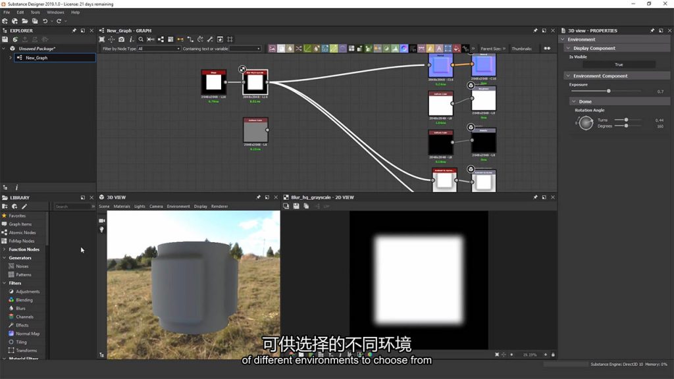Click the undo arrow in main toolbar
The image size is (674, 379).
pyautogui.click(x=45, y=21)
